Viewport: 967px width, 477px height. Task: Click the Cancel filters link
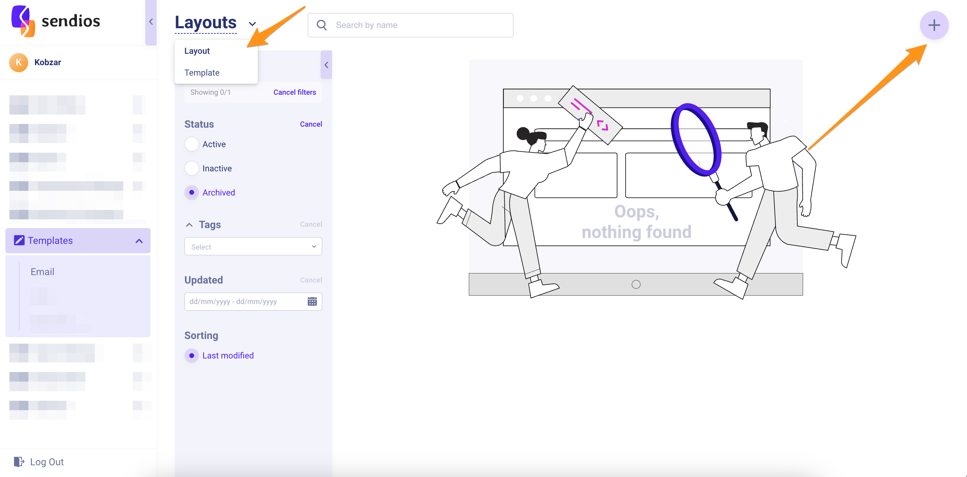(294, 92)
